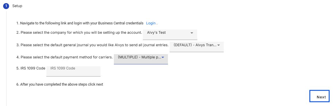Click the blue arrow in the (MULTIPLE) dropdown
Viewport: 333px width, 106px height.
pyautogui.click(x=163, y=57)
